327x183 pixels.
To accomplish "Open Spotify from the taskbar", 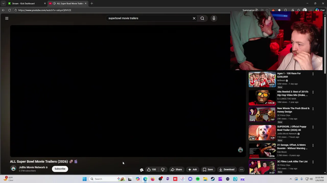I will click(x=198, y=179).
